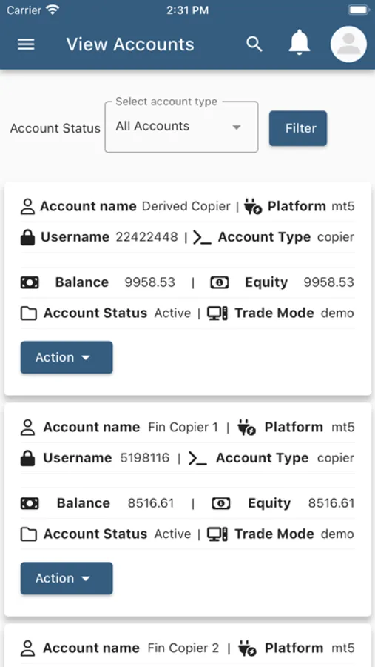Viewport: 375px width, 667px height.
Task: Click person icon beside Fin Copier 1 name
Action: click(x=27, y=428)
